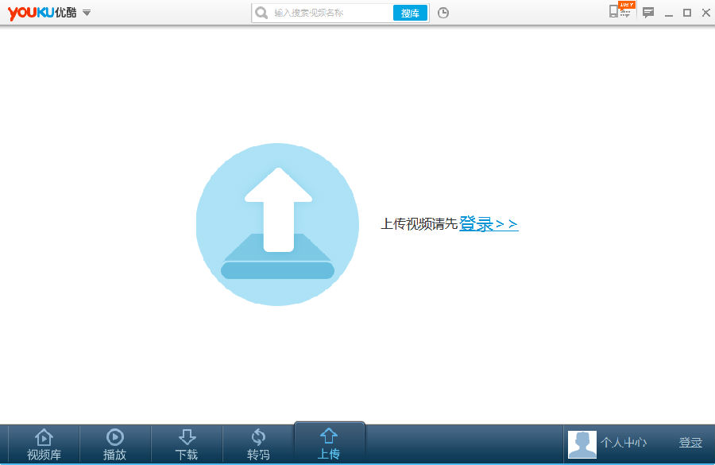Viewport: 715px width, 465px height.
Task: Click 登录 in the bottom bar
Action: pyautogui.click(x=690, y=443)
